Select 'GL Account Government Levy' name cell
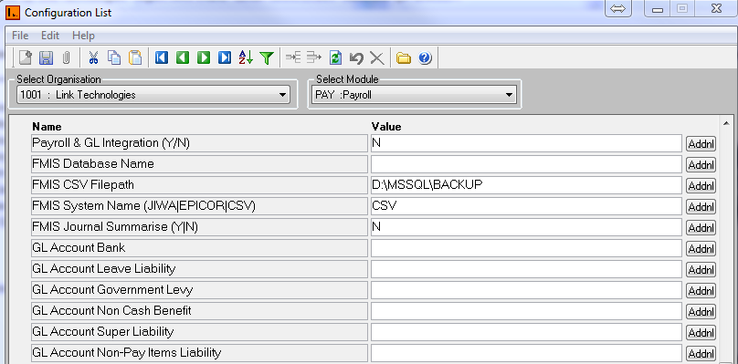The width and height of the screenshot is (738, 364). tap(199, 290)
